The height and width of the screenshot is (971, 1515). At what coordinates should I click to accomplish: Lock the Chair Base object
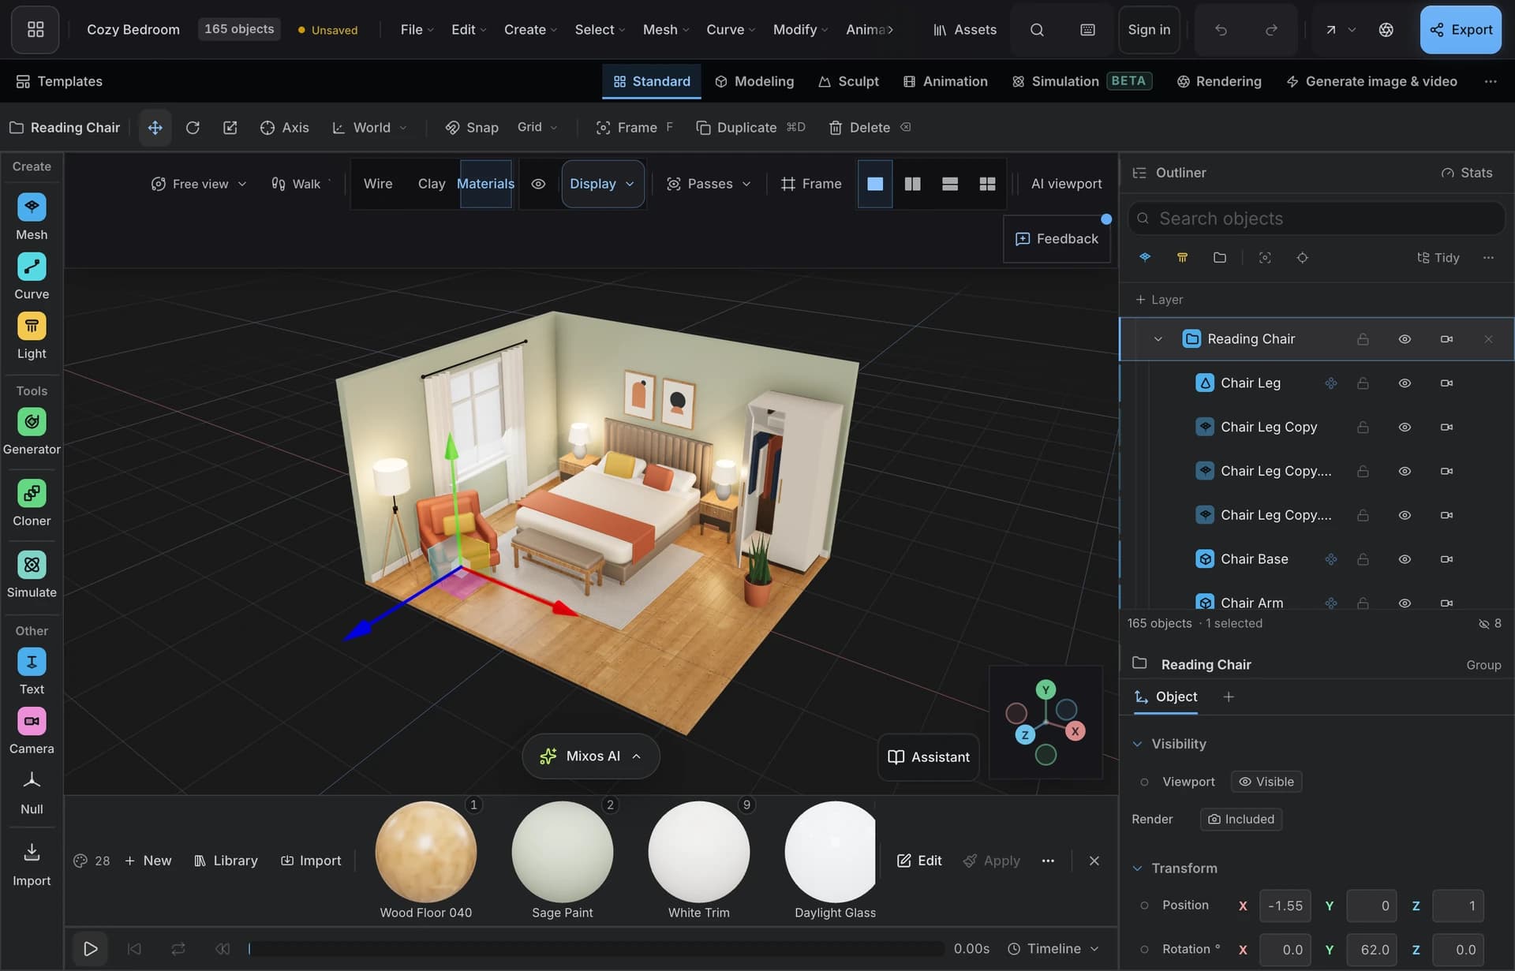pyautogui.click(x=1363, y=559)
